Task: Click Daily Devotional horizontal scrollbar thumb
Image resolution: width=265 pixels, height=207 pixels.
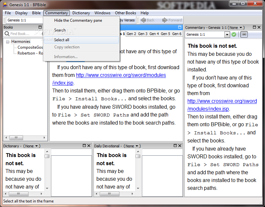Action: click(x=109, y=194)
